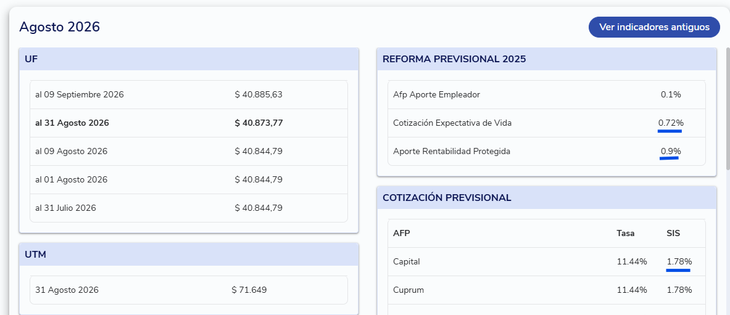Image resolution: width=730 pixels, height=315 pixels.
Task: Click Cotización Expectativa de Vida 0.72% value
Action: (671, 123)
